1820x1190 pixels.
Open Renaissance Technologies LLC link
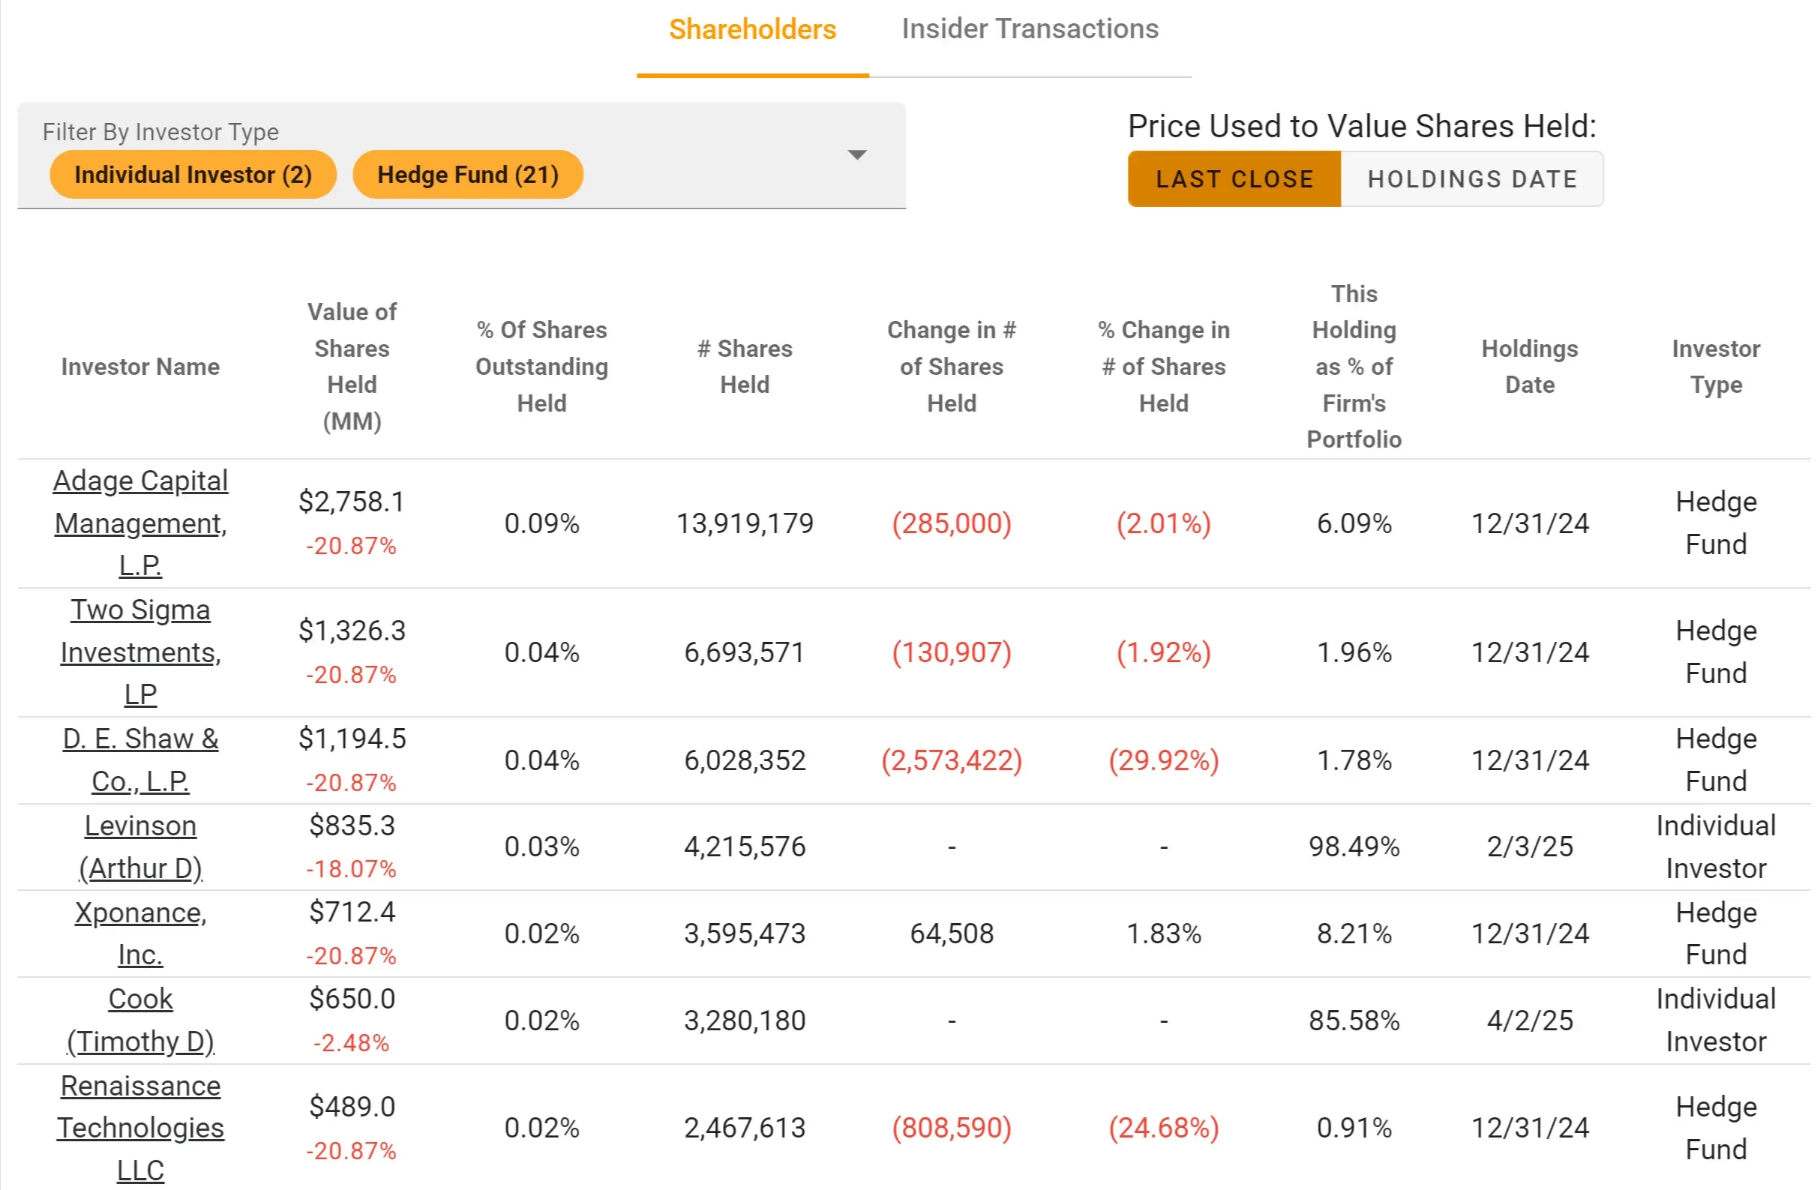click(141, 1127)
